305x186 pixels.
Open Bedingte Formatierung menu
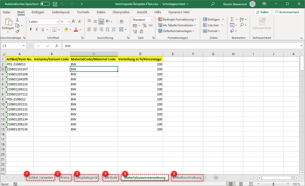177,19
